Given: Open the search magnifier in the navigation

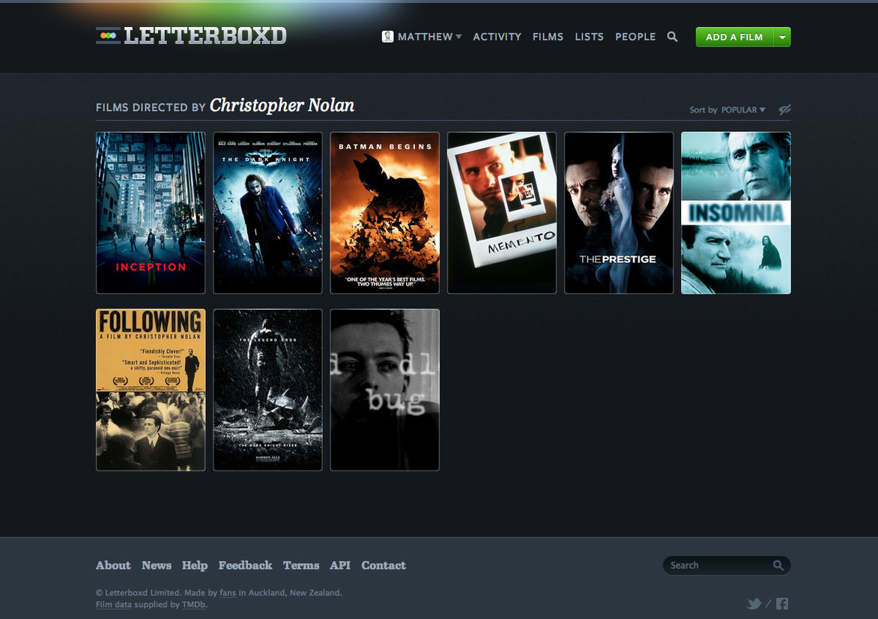Looking at the screenshot, I should click(x=673, y=37).
